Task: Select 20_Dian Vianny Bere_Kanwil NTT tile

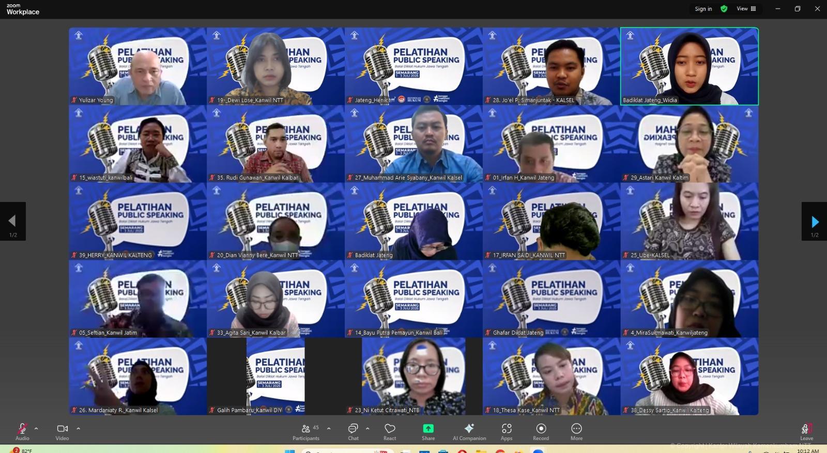Action: [275, 221]
